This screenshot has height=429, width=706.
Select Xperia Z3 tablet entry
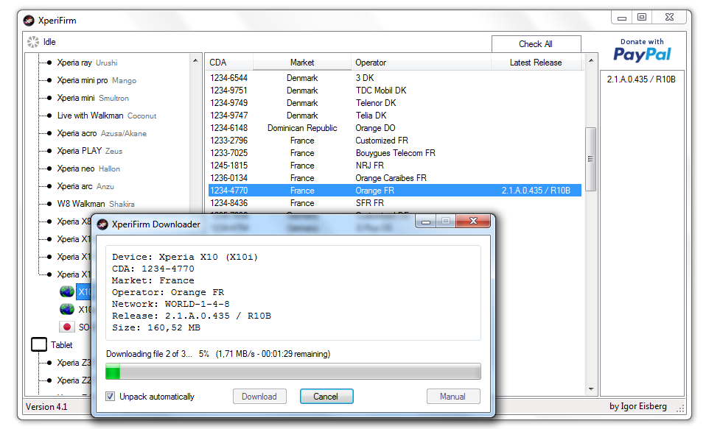click(74, 363)
